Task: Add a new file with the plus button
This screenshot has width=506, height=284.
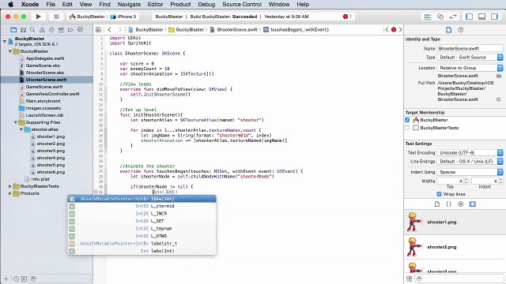Action: pos(6,278)
